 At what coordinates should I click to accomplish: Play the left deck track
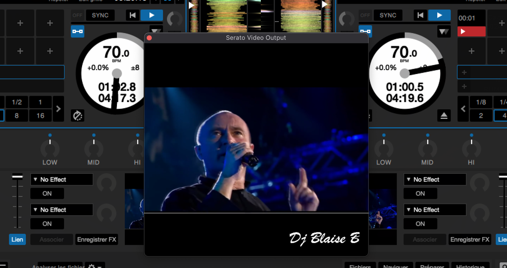[x=152, y=15]
